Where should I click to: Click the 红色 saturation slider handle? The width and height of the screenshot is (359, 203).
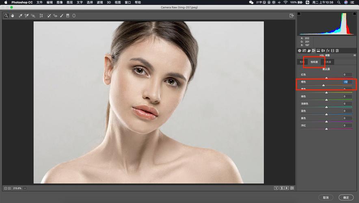[x=327, y=78]
